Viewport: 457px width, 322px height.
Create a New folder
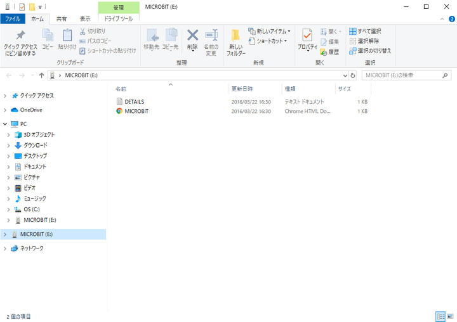(235, 42)
